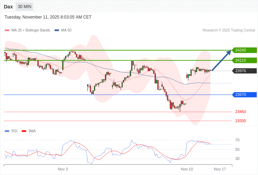Image resolution: width=258 pixels, height=175 pixels.
Task: Click the 'Nov 17' date axis label
Action: (x=220, y=169)
